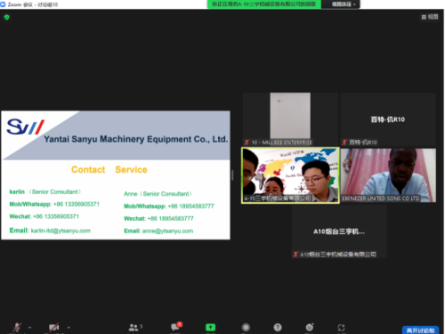Start video with the camera icon
Screen dimensions: 445x334
pyautogui.click(x=53, y=328)
